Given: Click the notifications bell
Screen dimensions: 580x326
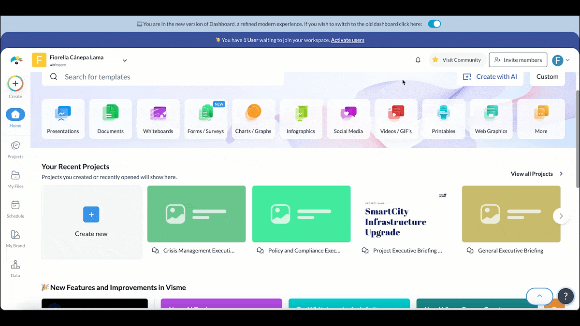Looking at the screenshot, I should [x=418, y=60].
